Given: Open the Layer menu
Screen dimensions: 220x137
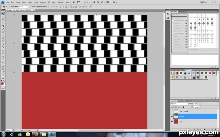Looking at the screenshot, I should coord(24,2).
